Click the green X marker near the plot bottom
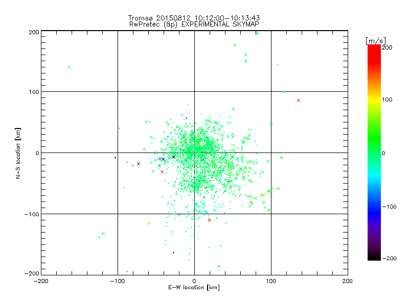 coord(219,266)
